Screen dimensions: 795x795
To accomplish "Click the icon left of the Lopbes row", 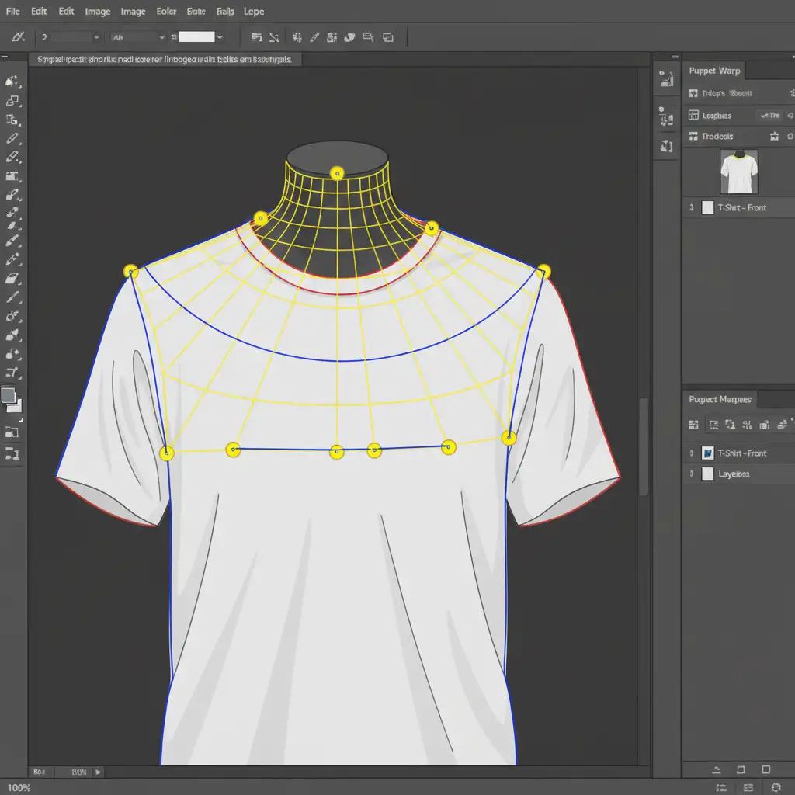I will (x=694, y=116).
